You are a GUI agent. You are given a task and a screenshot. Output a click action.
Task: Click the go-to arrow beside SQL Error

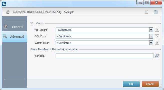(157, 36)
